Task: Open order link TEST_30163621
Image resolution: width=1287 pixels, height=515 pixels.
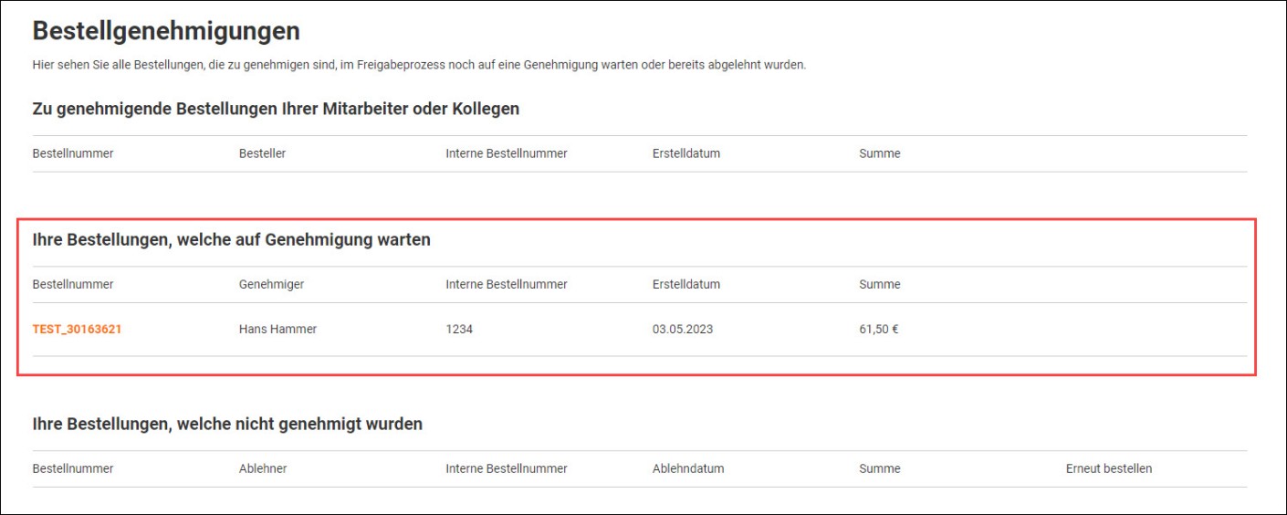Action: [77, 329]
